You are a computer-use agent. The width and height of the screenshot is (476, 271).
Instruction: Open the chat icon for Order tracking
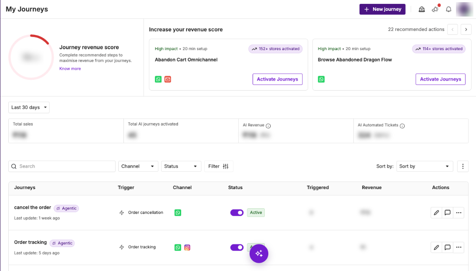(x=448, y=247)
